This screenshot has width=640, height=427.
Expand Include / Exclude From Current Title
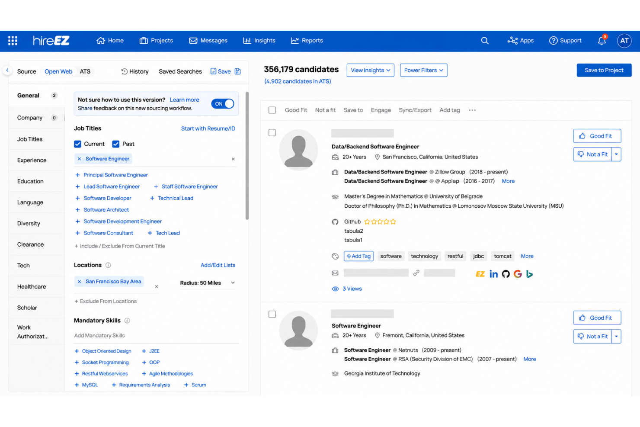click(x=120, y=246)
